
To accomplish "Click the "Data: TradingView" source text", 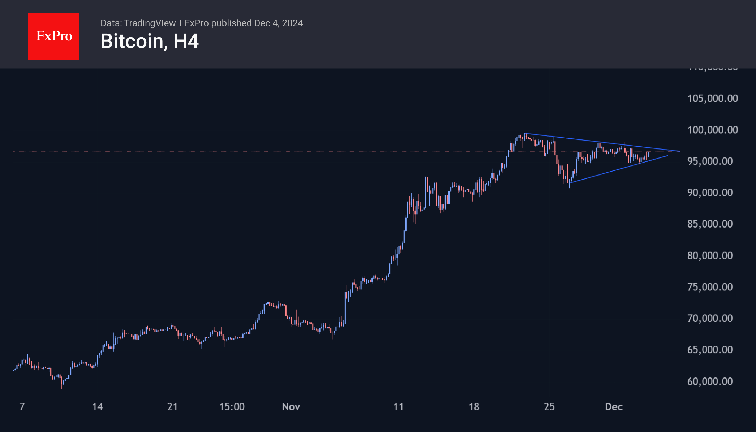I will click(138, 23).
